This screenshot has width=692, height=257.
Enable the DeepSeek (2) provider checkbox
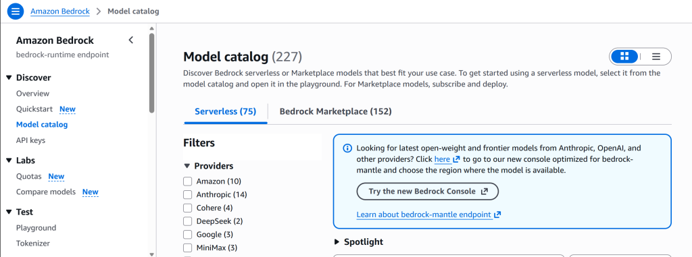point(188,221)
